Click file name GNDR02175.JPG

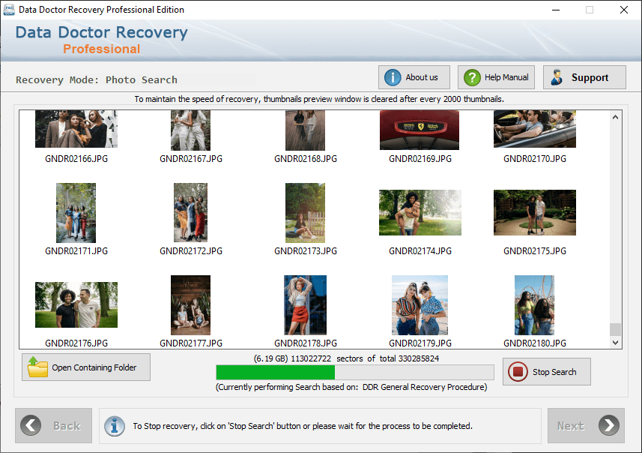(535, 251)
